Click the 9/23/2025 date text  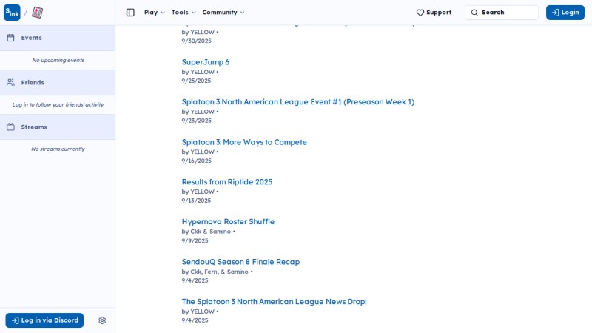click(x=196, y=121)
